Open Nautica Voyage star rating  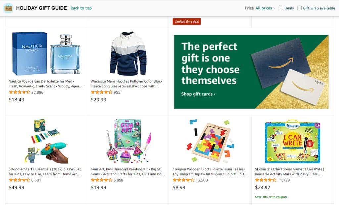point(20,92)
